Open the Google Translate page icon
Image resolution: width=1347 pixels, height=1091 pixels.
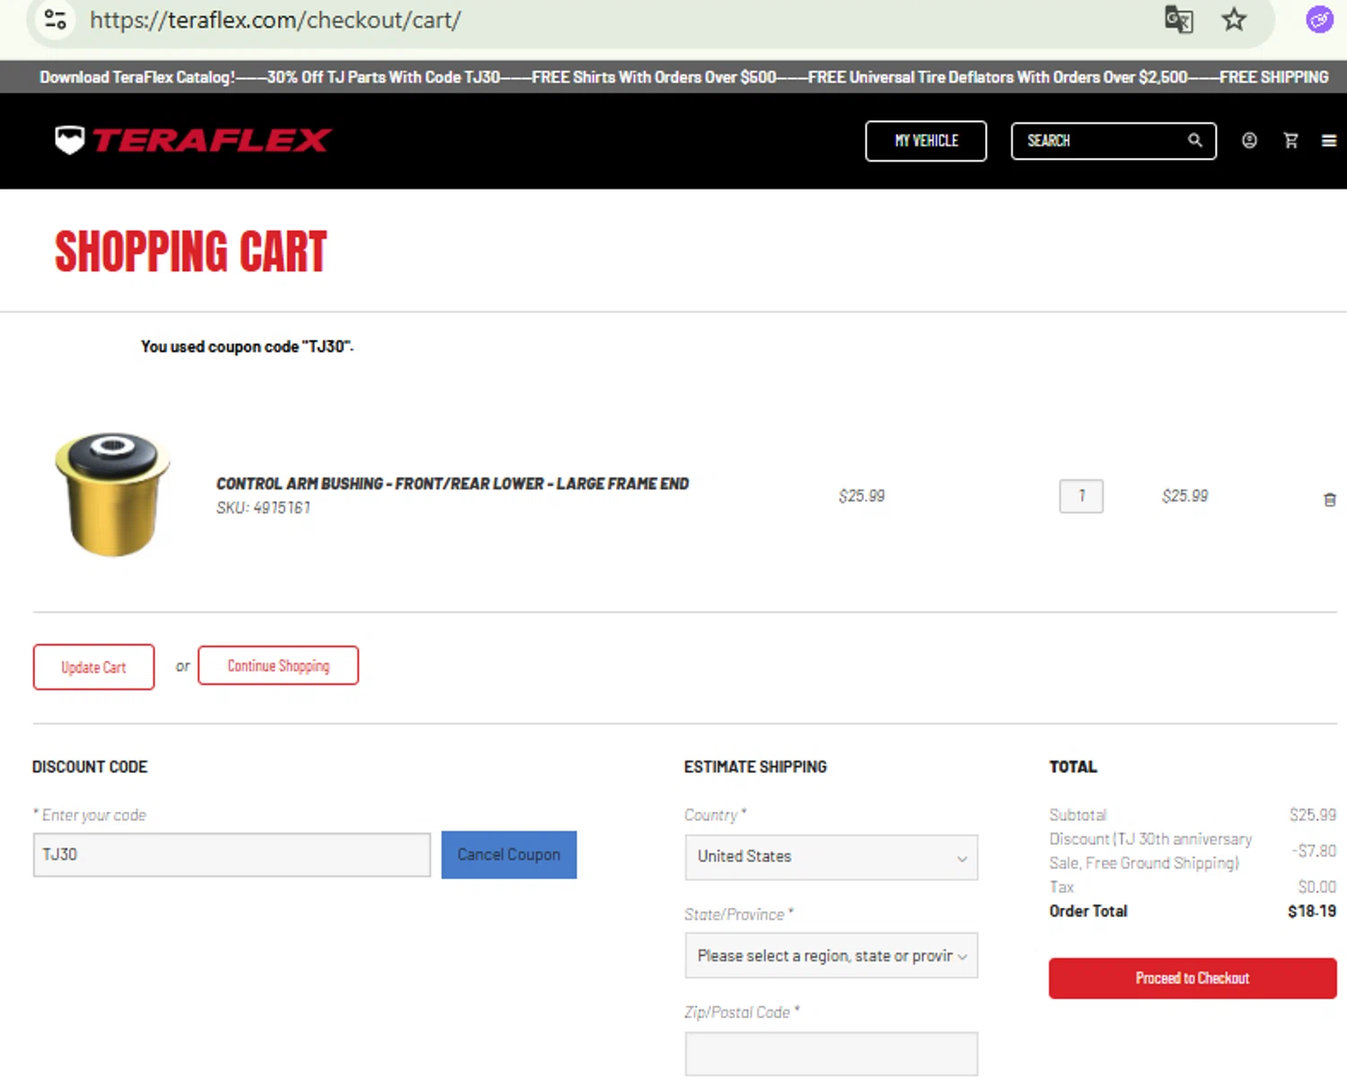click(x=1178, y=19)
